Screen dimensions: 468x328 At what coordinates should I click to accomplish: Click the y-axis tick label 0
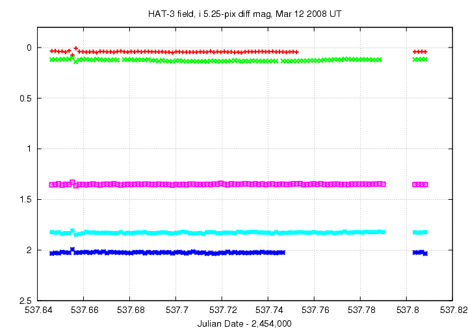pos(29,48)
